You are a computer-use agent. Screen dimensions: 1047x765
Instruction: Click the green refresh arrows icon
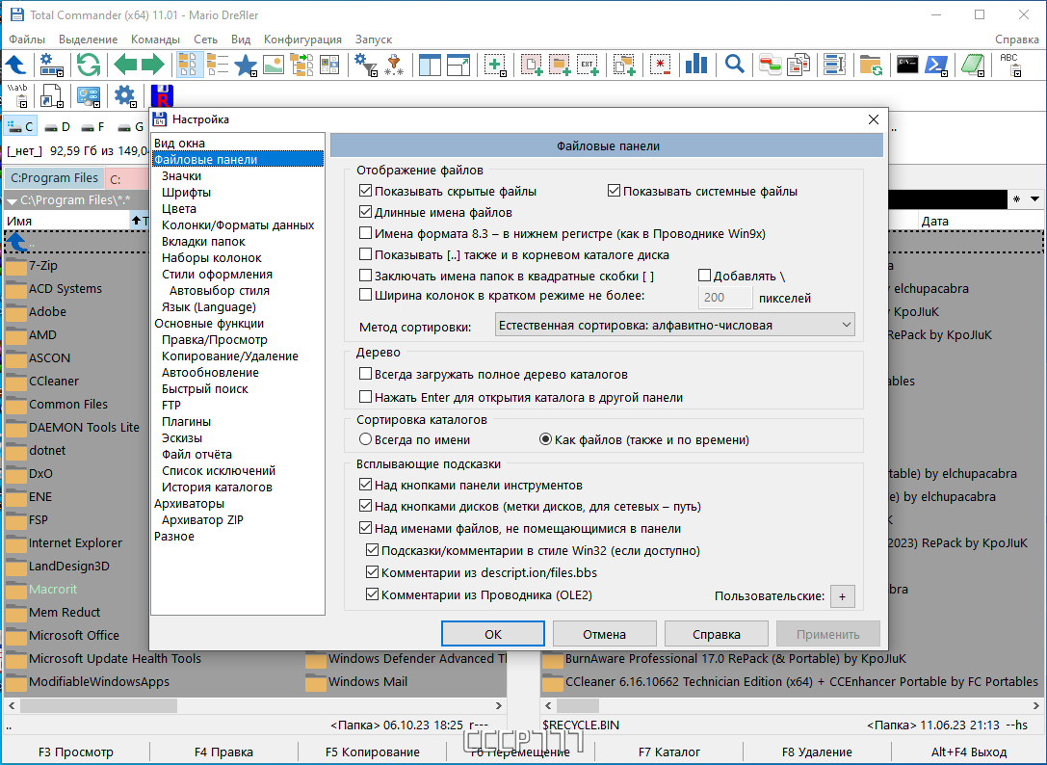pyautogui.click(x=89, y=65)
